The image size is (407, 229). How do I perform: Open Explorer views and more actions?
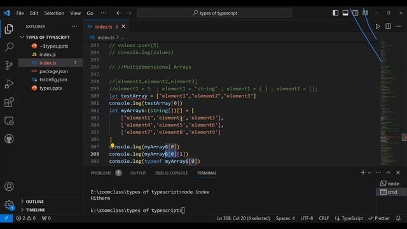pos(74,26)
